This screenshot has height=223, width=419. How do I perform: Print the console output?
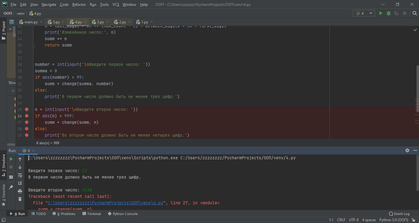coord(20,191)
